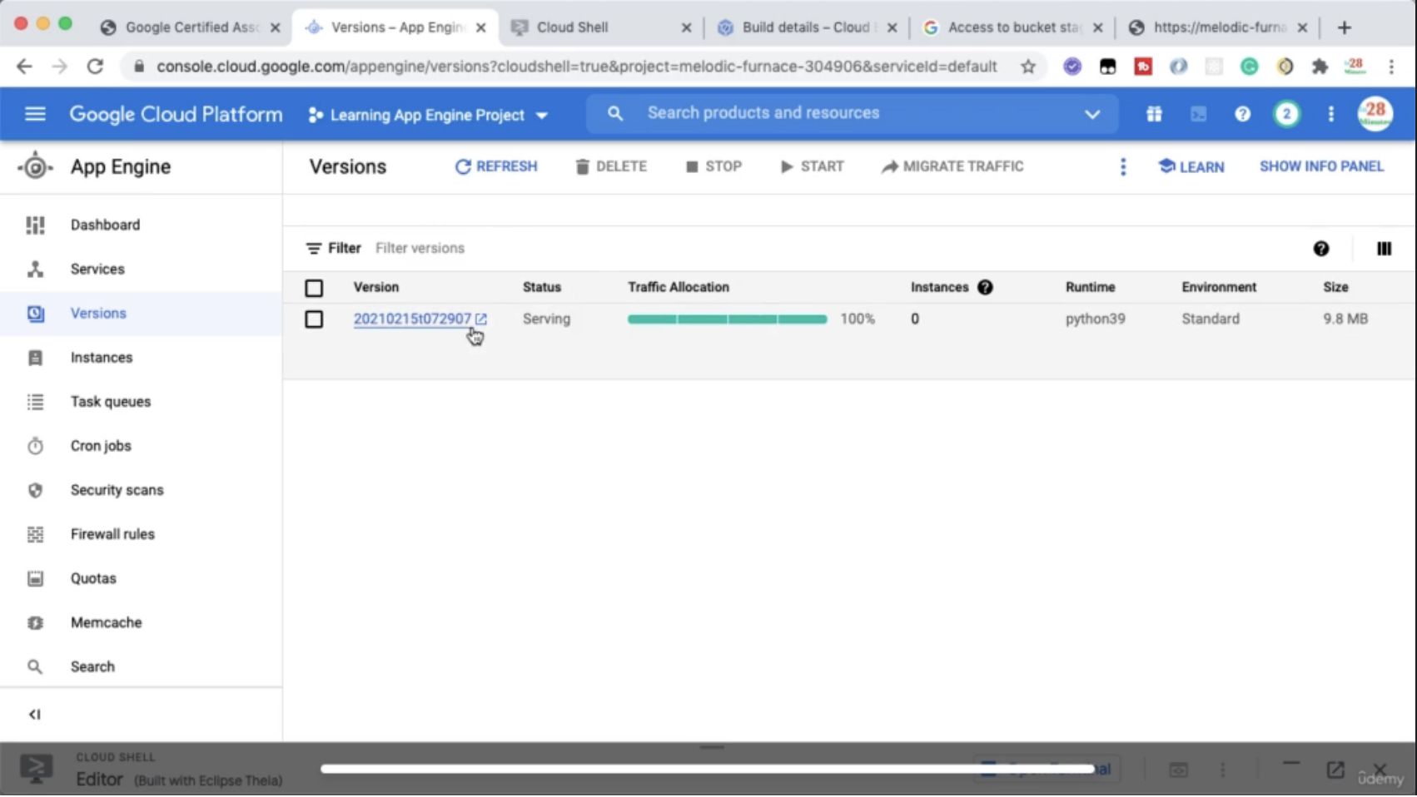
Task: Sort by the Version column header
Action: tap(375, 288)
